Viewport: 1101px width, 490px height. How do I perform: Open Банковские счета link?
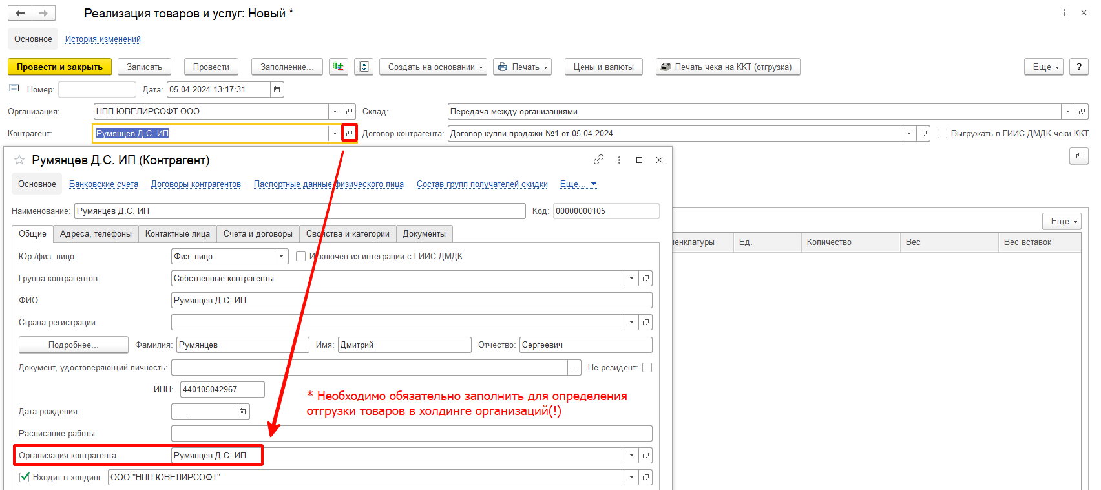tap(103, 184)
